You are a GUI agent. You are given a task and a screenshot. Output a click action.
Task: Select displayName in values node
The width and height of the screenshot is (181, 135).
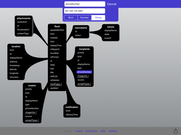[110, 30]
